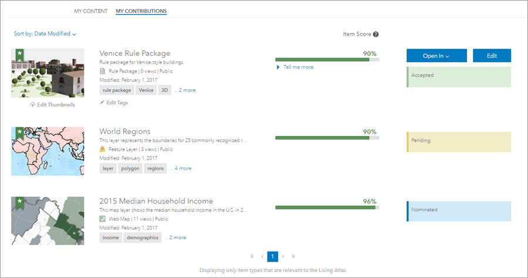
Task: Open the Sort by Date Modified dropdown
Action: pyautogui.click(x=45, y=34)
